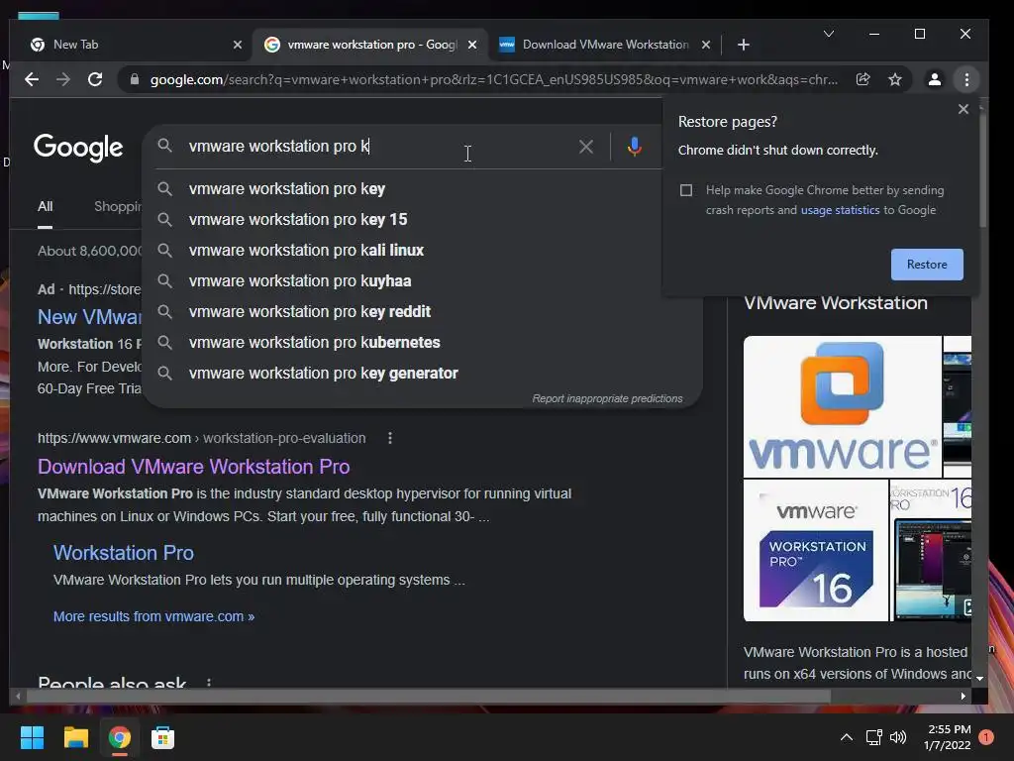Viewport: 1014px width, 761px height.
Task: Click the Restore button
Action: pyautogui.click(x=927, y=264)
